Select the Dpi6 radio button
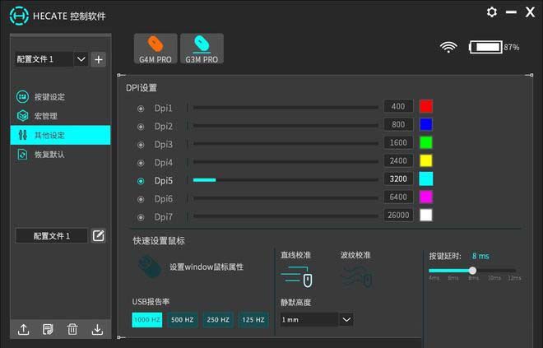543x348 pixels. [141, 199]
